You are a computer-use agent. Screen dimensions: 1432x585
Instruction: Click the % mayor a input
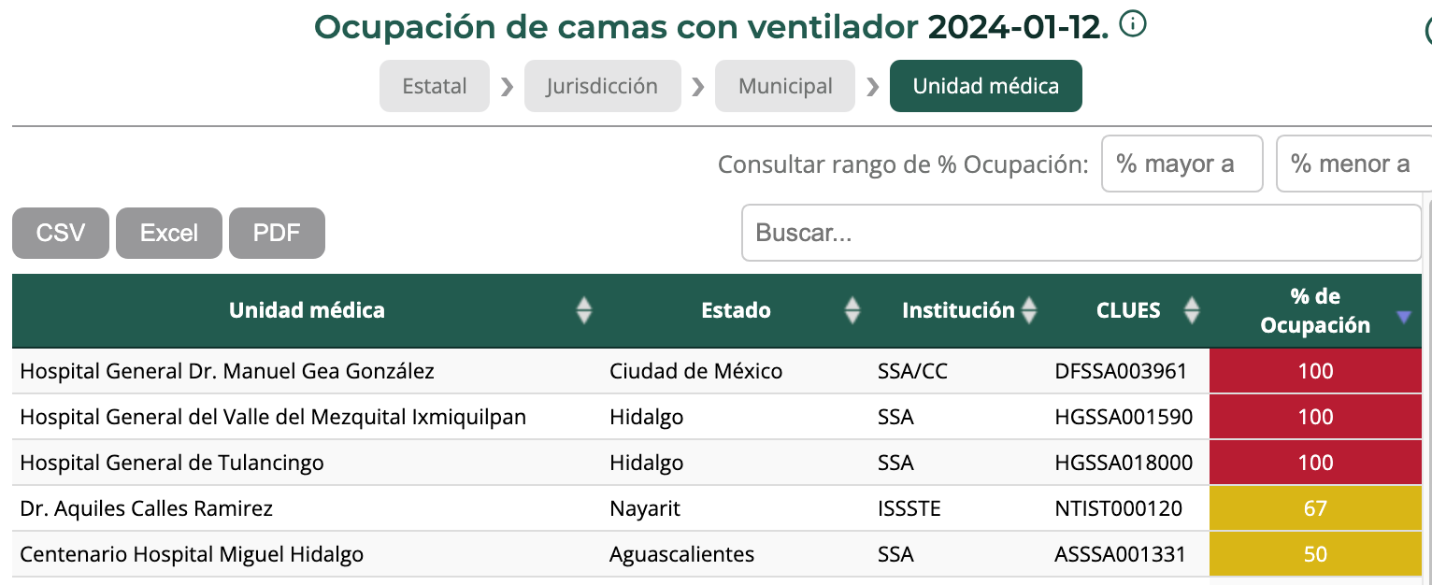click(x=1182, y=164)
